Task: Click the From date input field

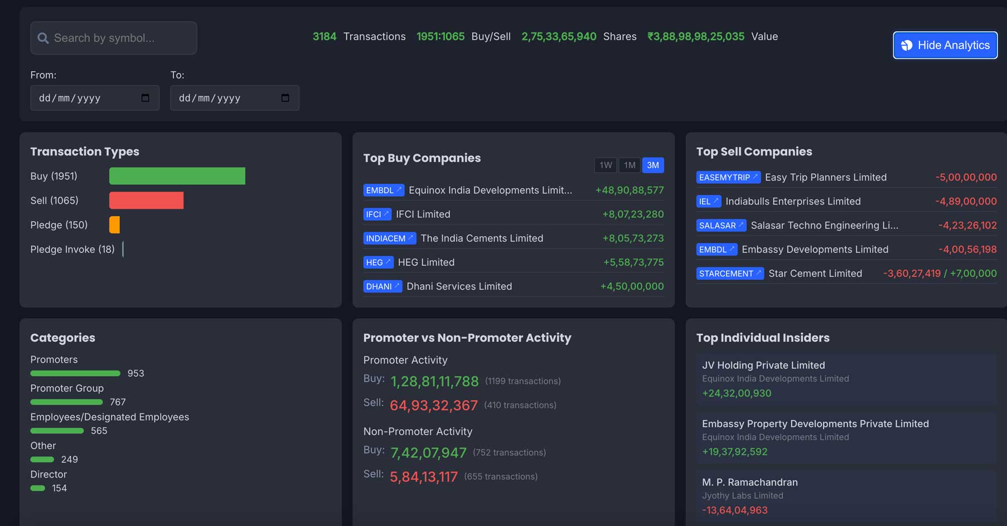Action: pos(95,98)
